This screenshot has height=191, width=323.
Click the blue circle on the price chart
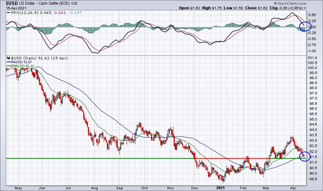click(304, 156)
